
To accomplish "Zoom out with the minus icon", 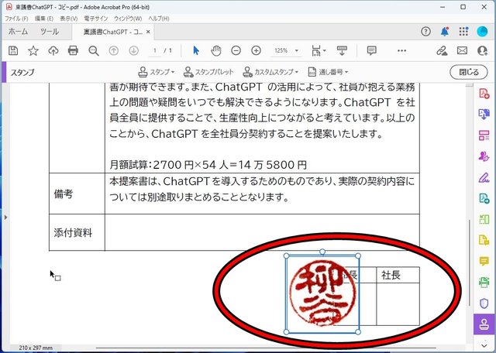I will [236, 50].
